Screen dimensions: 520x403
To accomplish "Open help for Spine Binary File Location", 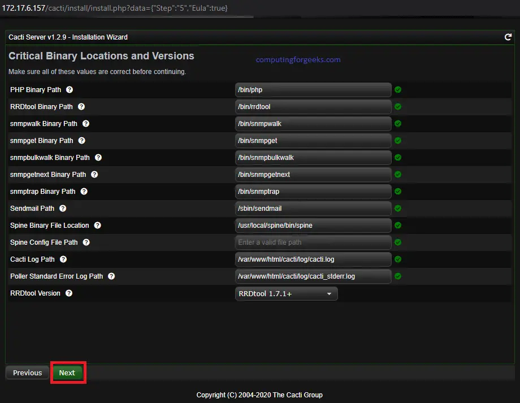I will coord(97,225).
